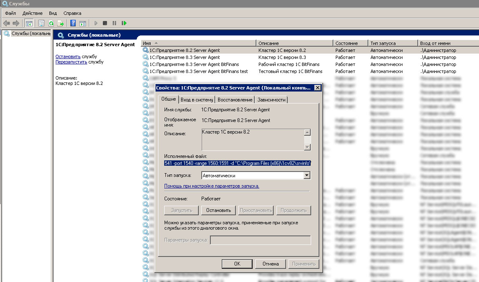The image size is (479, 282).
Task: Click the greyed Применить button
Action: click(304, 264)
